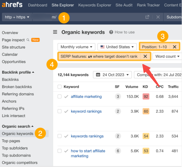Screen dimensions: 182x167
Task: Open URL in new tab icon
Action: pos(147,17)
